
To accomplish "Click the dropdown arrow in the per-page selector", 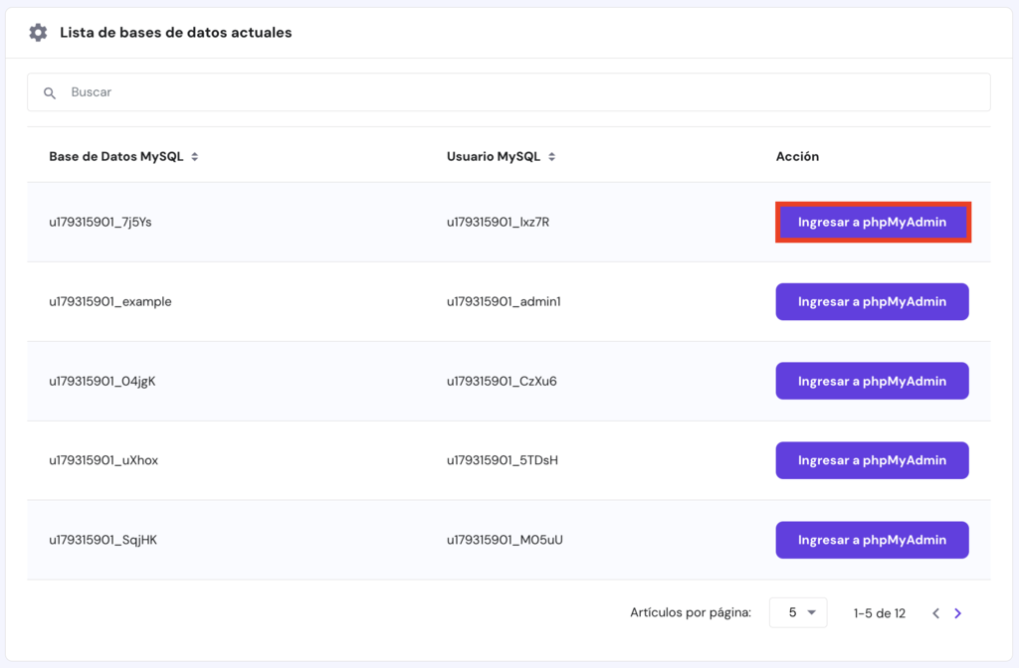I will 813,612.
